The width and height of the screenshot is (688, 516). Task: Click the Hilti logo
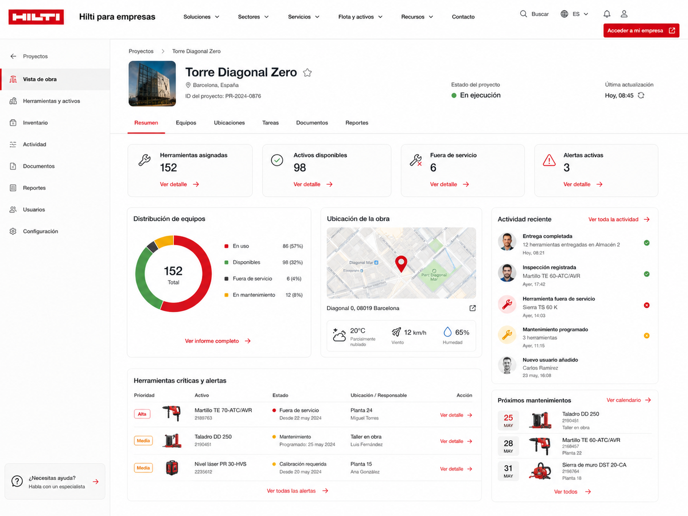point(36,17)
